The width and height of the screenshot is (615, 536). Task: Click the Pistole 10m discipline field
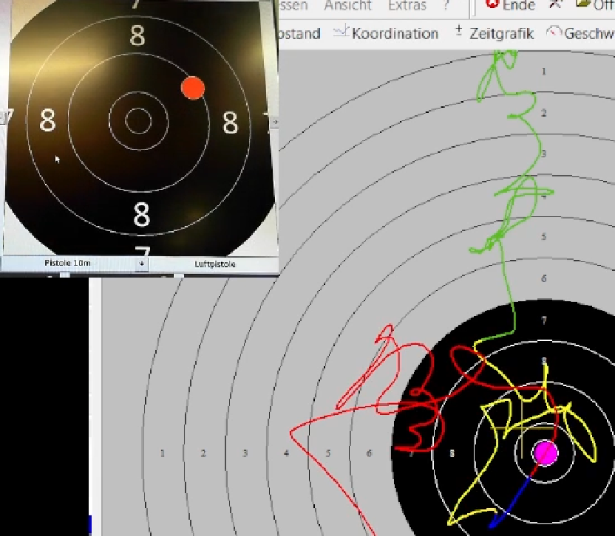(69, 264)
